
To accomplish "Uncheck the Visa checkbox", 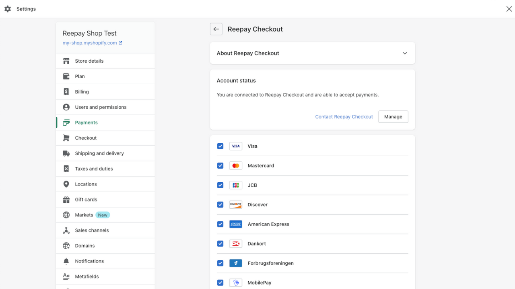I will coord(220,146).
